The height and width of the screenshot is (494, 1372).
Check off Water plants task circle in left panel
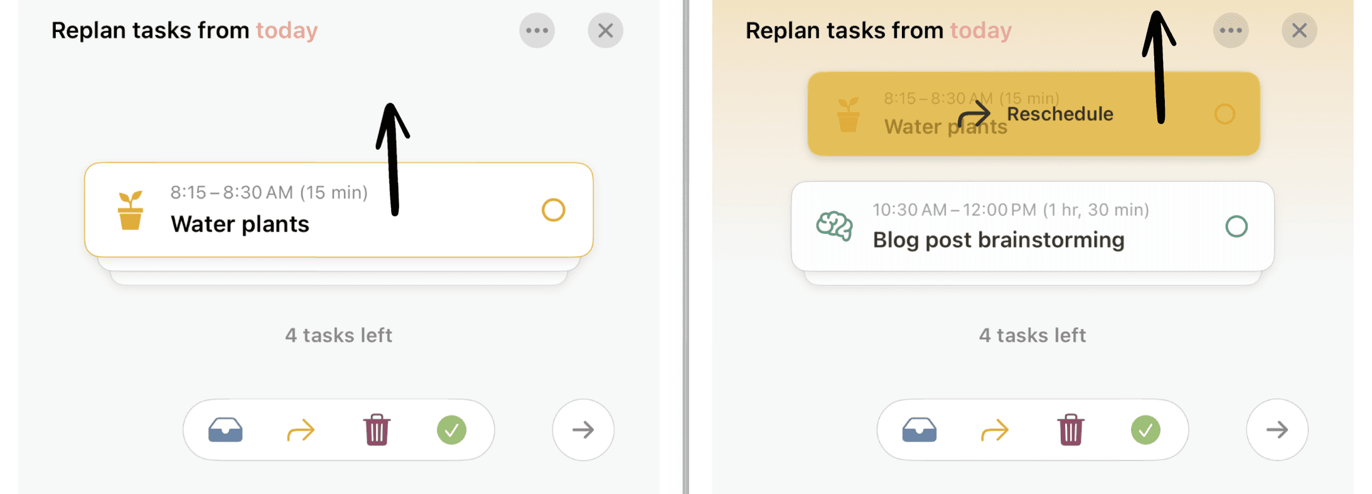click(554, 210)
